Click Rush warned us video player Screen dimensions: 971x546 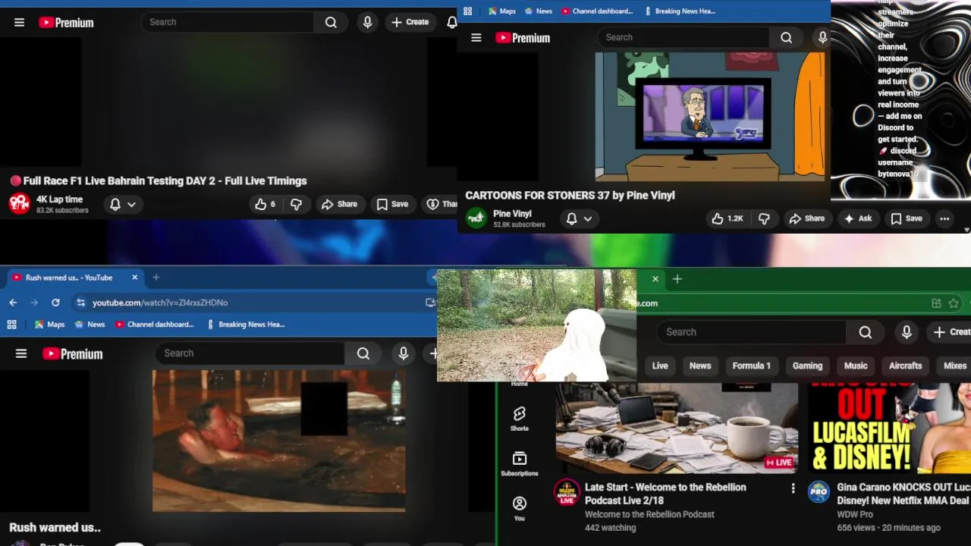[x=278, y=441]
